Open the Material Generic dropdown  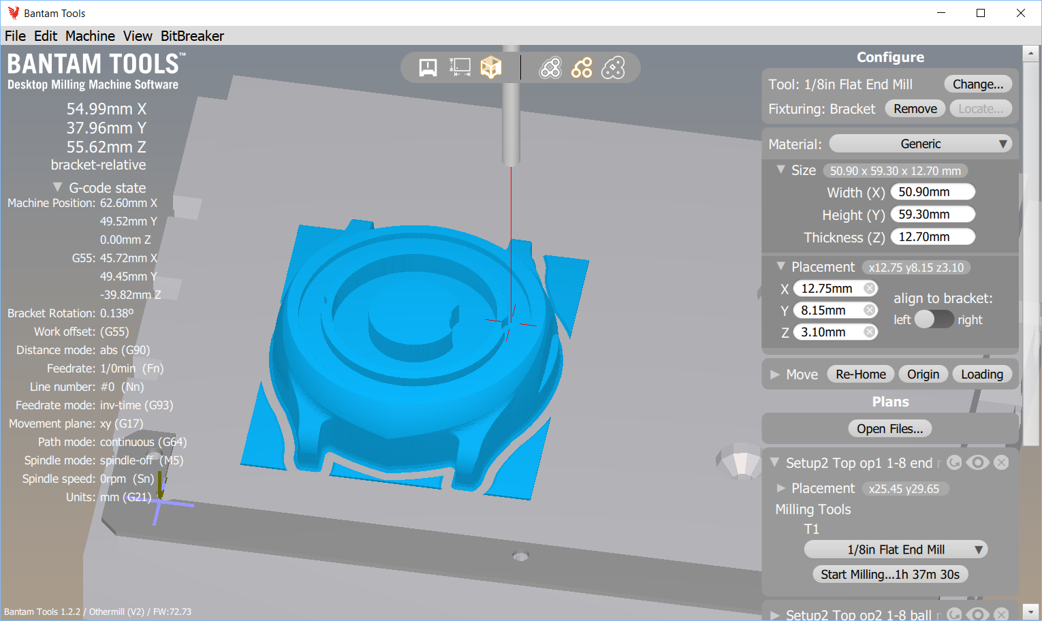pyautogui.click(x=921, y=143)
